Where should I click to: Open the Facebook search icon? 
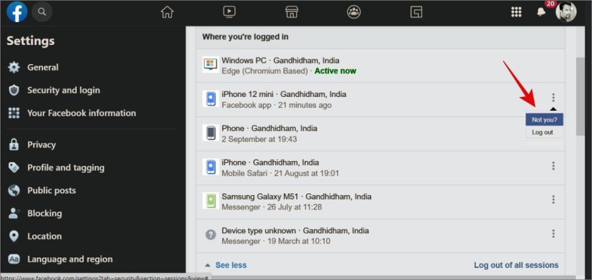(42, 12)
